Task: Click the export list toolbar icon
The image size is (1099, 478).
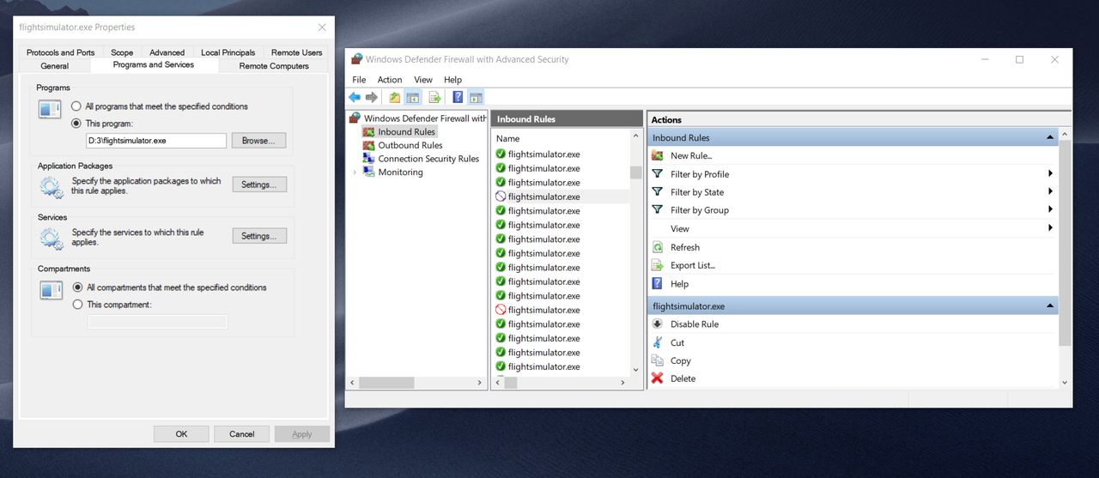Action: [434, 98]
